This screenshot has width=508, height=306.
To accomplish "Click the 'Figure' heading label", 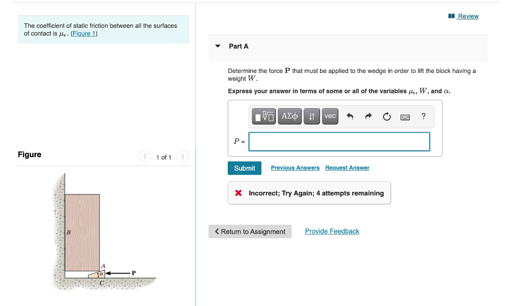I will [29, 154].
